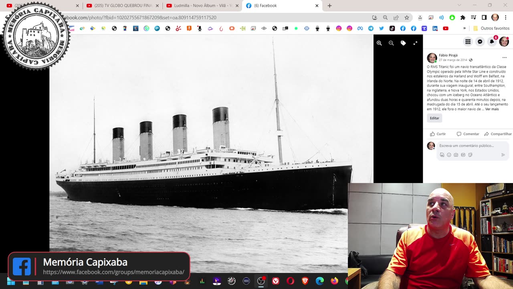Open Opera browser from taskbar
Screen dimensions: 513x289
pyautogui.click(x=290, y=281)
